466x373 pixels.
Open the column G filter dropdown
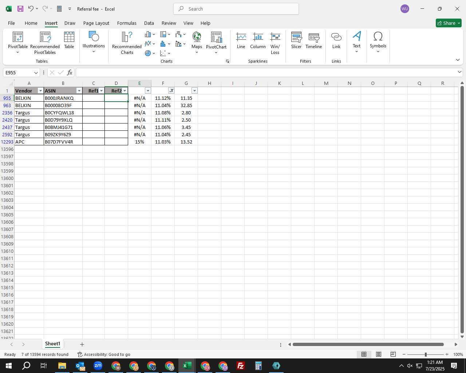(194, 91)
